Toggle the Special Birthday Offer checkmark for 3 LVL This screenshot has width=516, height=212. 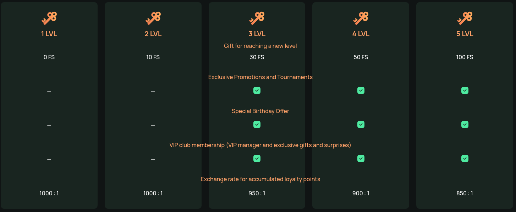pyautogui.click(x=257, y=124)
